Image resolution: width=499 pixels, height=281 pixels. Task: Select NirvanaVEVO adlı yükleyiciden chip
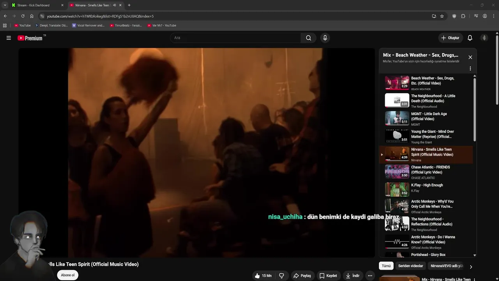(x=447, y=266)
